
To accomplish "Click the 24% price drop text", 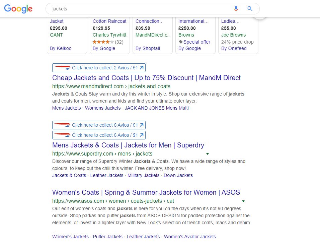I will pos(237,42).
